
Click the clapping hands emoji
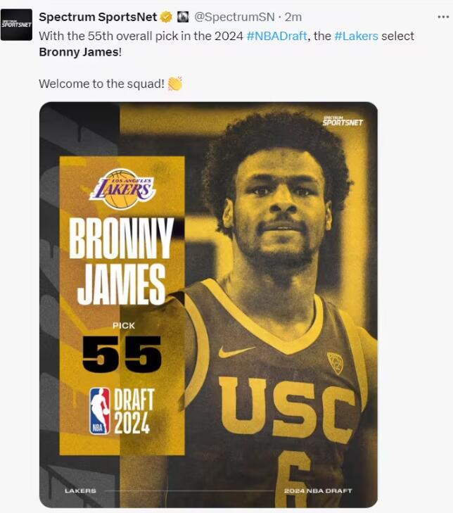pos(175,84)
